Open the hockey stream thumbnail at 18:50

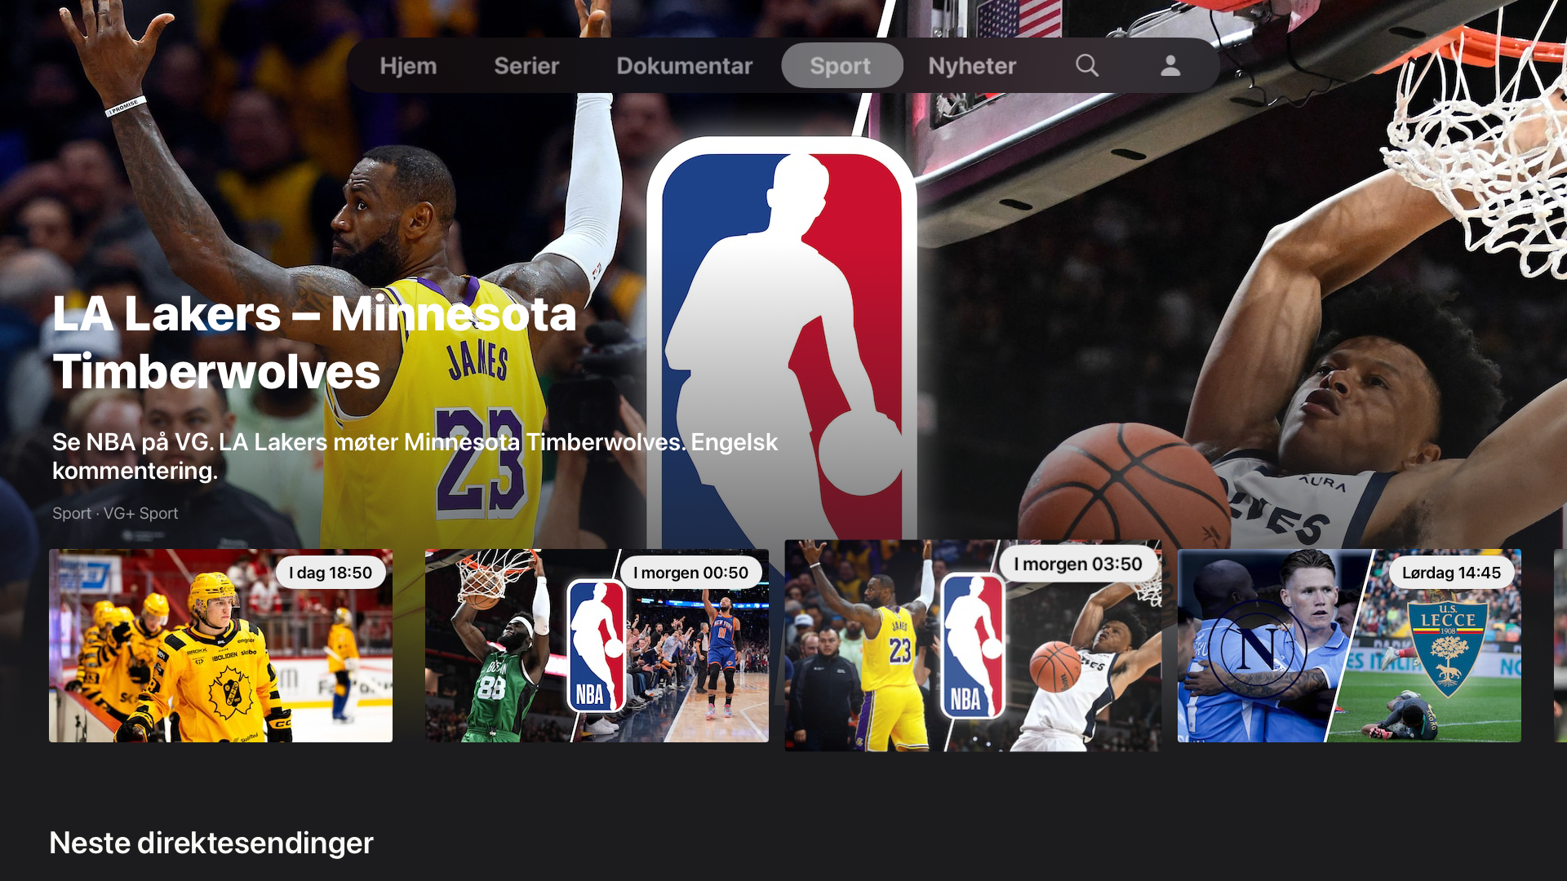[220, 645]
